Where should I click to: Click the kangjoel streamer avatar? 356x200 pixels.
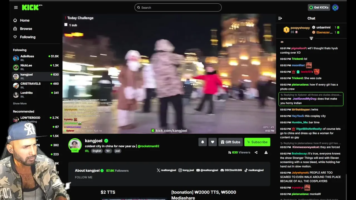[x=75, y=145]
